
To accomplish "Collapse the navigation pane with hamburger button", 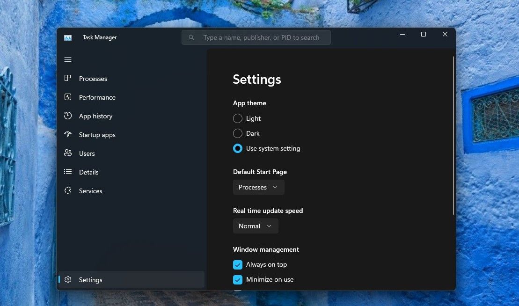I will tap(68, 59).
